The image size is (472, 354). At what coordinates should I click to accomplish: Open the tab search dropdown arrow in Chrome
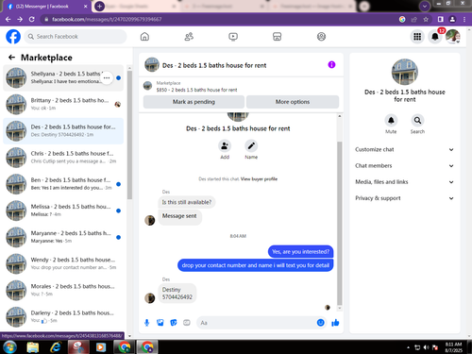(x=425, y=6)
